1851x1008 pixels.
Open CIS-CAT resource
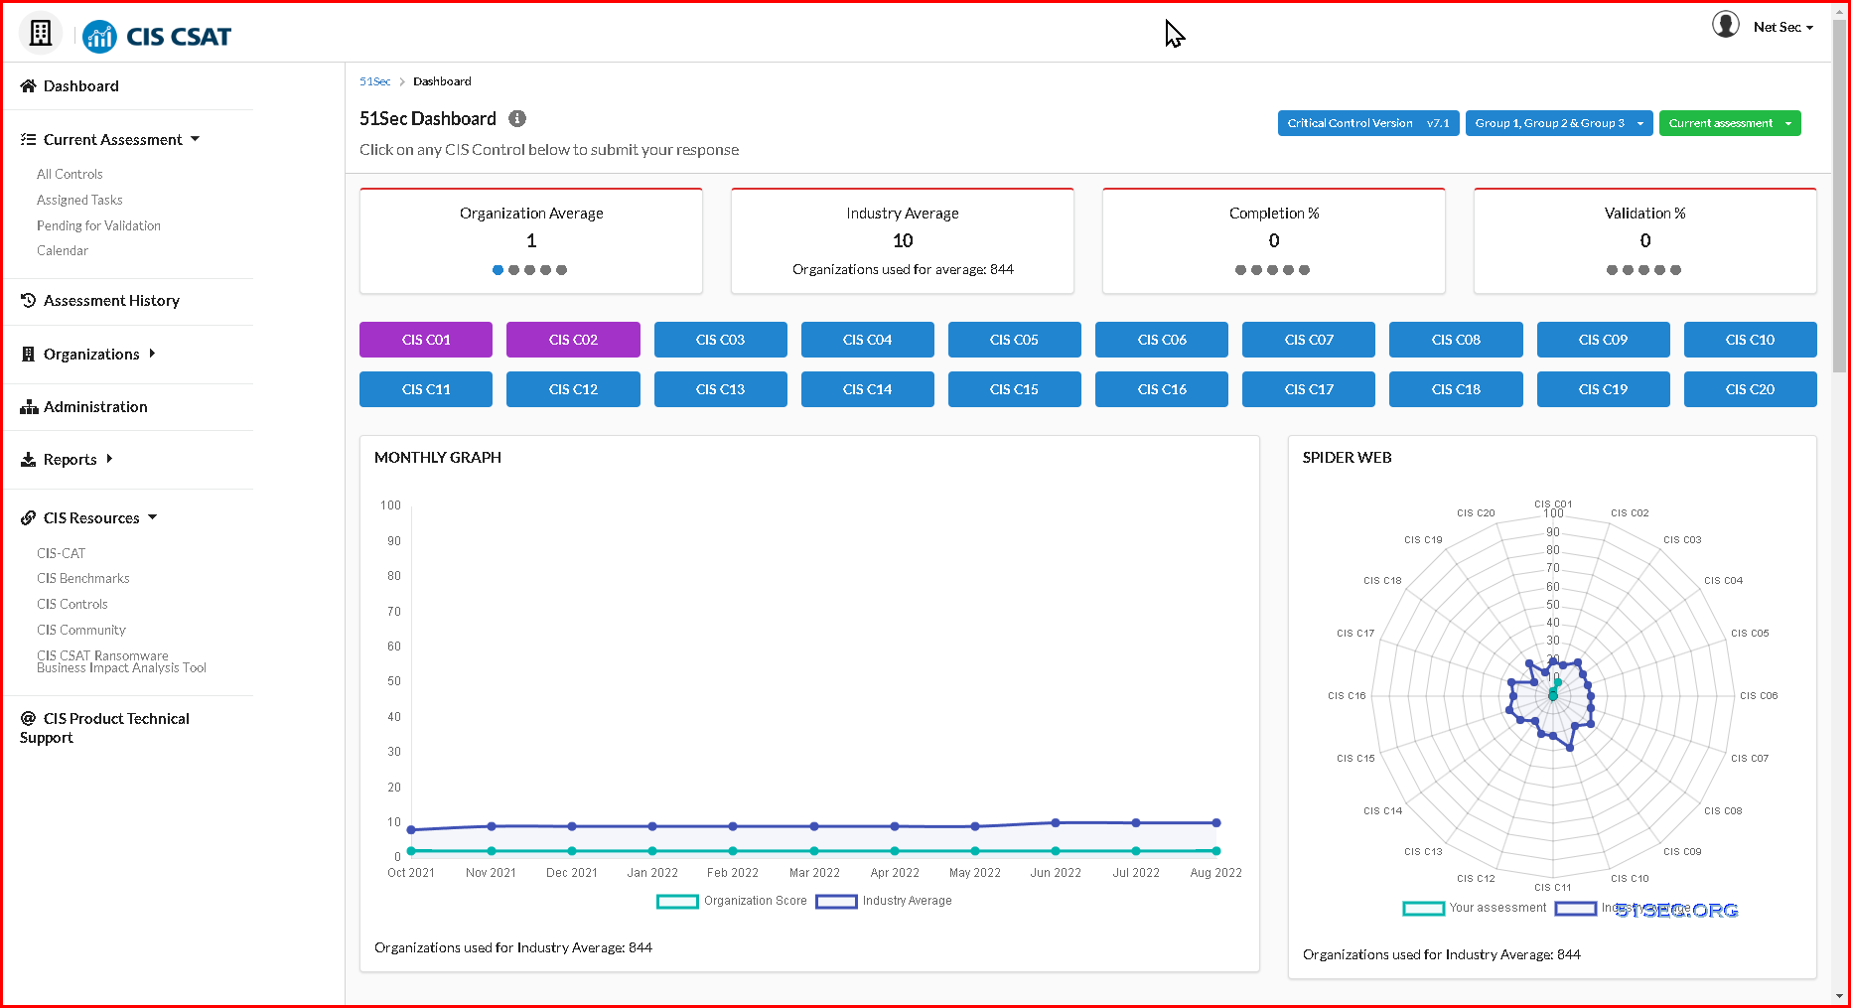(x=62, y=553)
